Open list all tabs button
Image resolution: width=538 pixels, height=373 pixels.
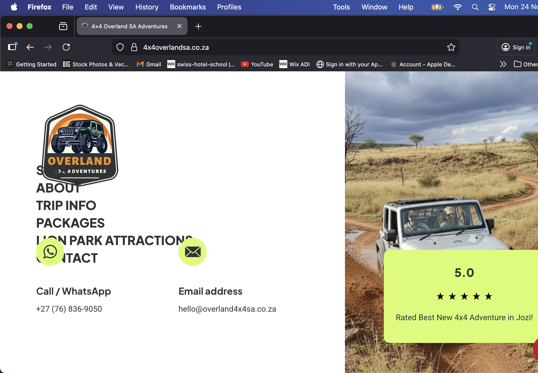click(63, 26)
